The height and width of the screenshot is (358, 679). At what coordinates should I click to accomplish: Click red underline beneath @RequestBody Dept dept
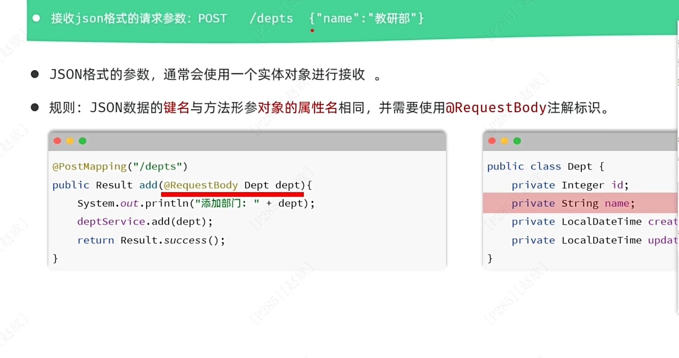pyautogui.click(x=232, y=194)
